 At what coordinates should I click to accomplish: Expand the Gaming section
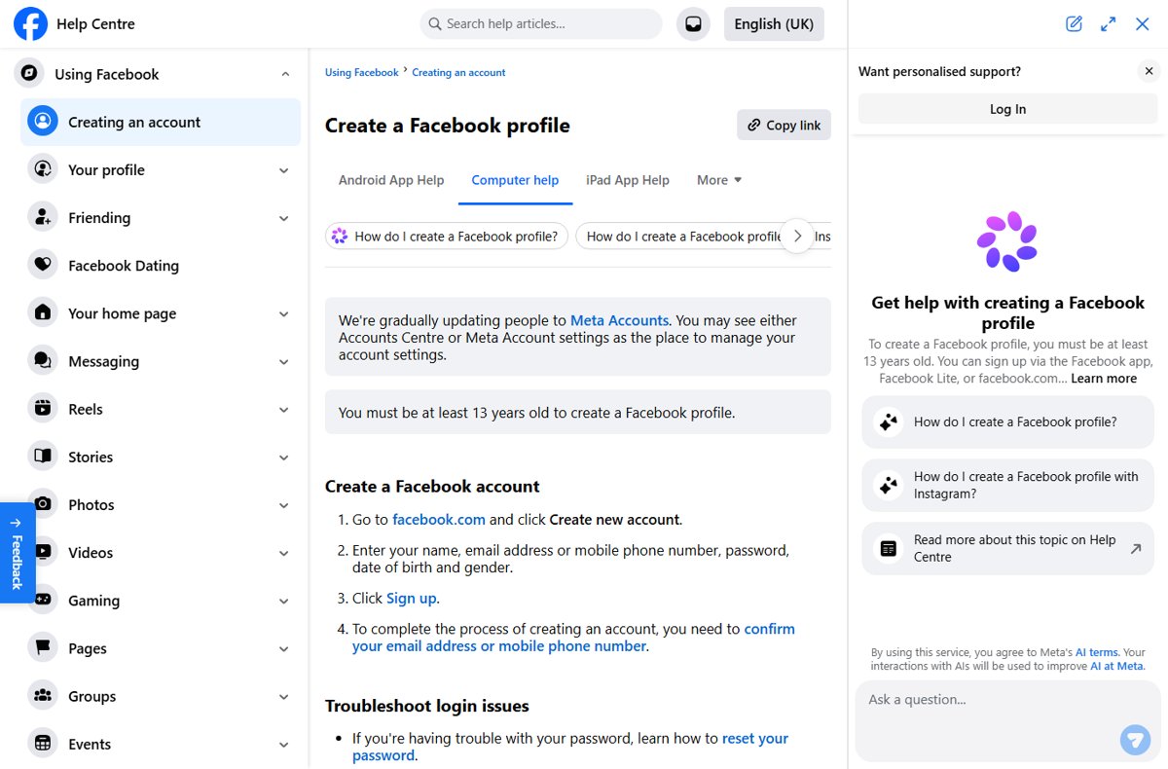(283, 601)
